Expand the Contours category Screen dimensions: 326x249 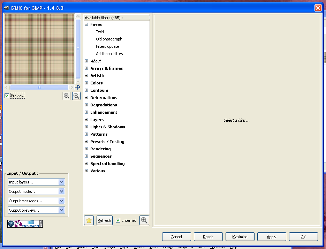[x=86, y=90]
